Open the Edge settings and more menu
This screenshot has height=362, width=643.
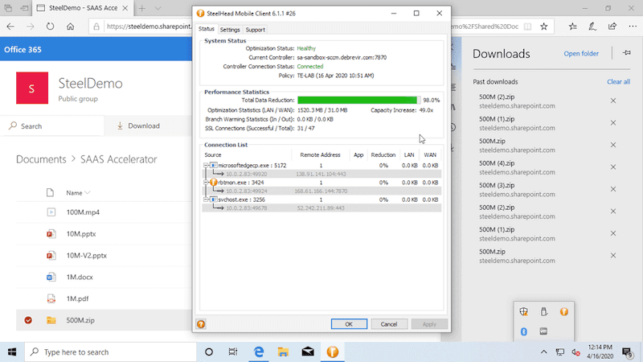[x=633, y=27]
